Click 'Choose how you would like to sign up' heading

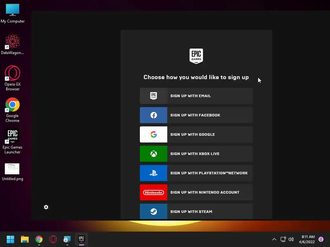(196, 77)
